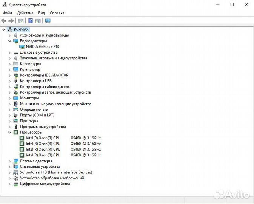Click the PC-MAX computer icon
Image resolution: width=254 pixels, height=204 pixels.
[x=10, y=29]
